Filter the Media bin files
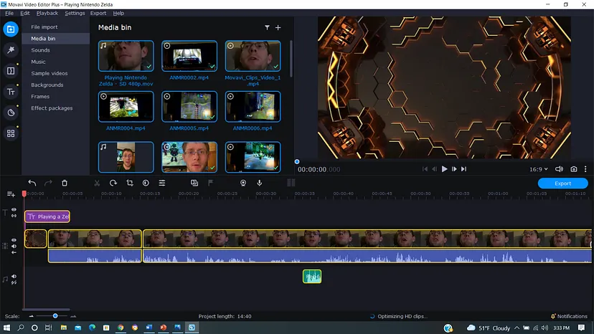Viewport: 594px width, 334px height. point(267,28)
